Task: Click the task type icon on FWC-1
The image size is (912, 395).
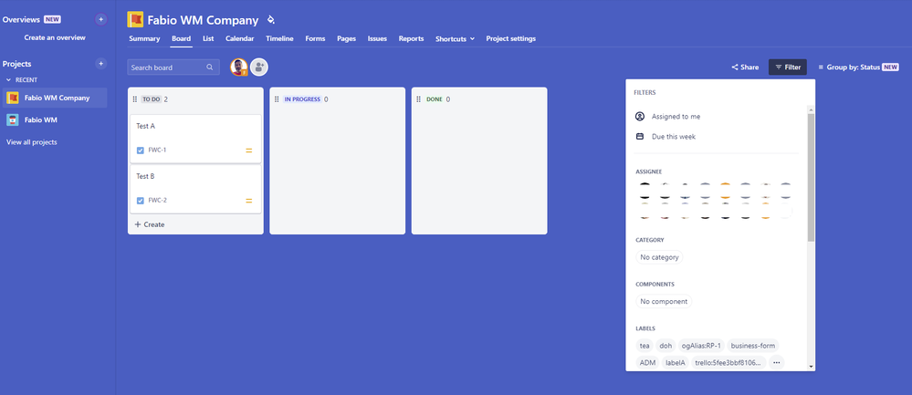Action: (141, 151)
